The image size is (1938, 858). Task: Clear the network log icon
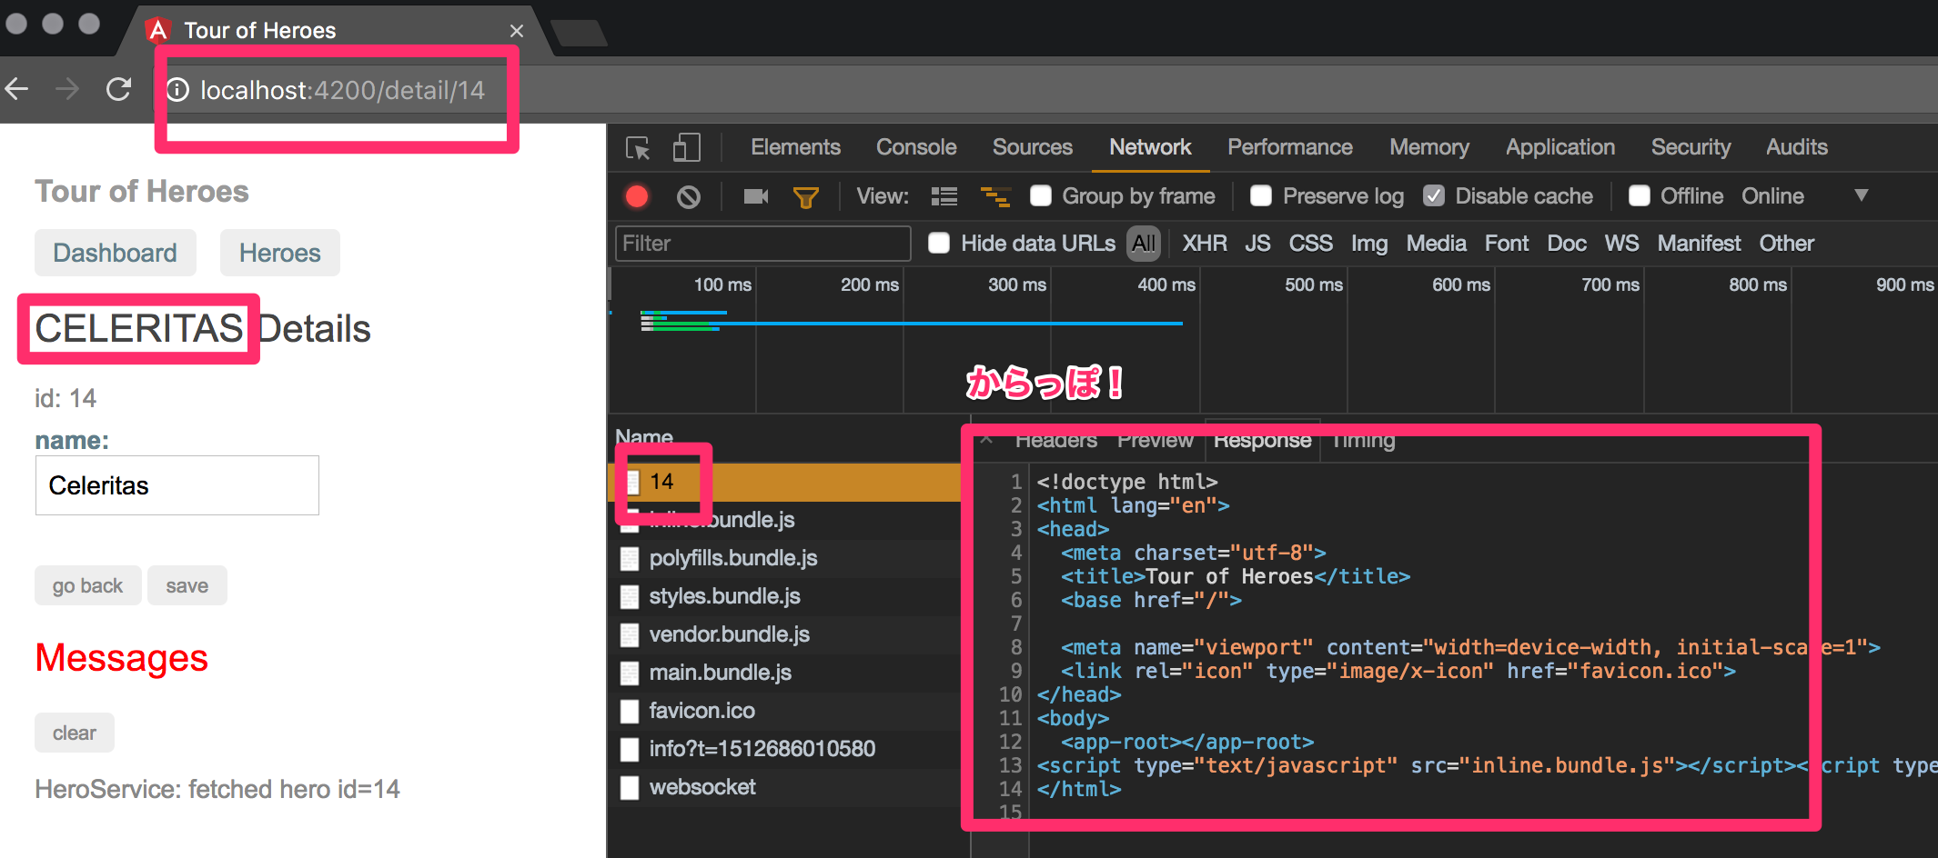tap(689, 196)
